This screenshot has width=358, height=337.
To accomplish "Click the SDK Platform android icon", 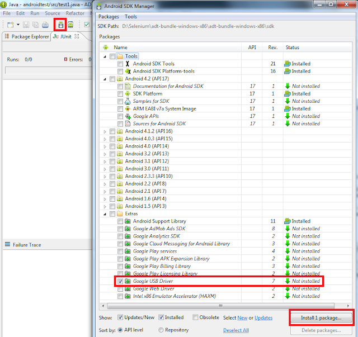I will 128,94.
